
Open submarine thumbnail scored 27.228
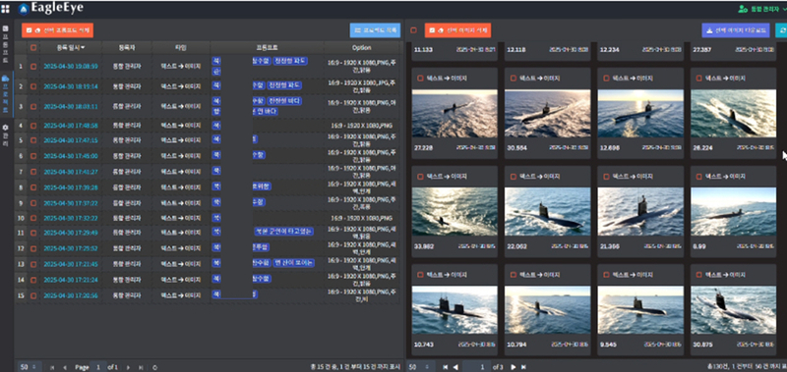pos(454,114)
